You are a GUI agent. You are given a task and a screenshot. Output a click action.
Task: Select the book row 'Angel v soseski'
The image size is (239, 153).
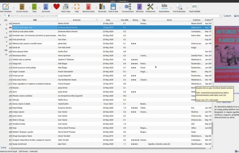(110, 72)
